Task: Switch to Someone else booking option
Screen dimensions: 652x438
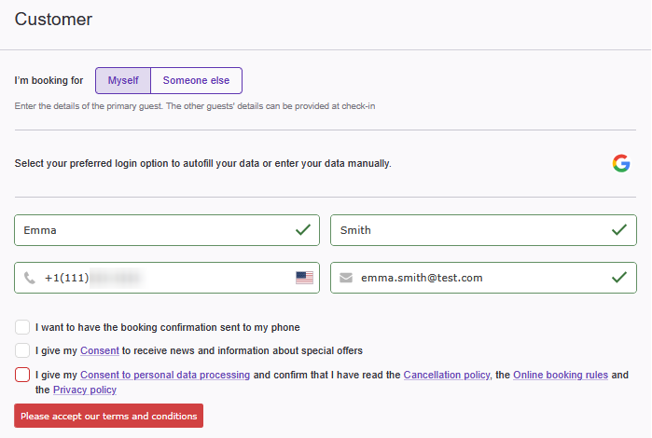Action: point(196,80)
